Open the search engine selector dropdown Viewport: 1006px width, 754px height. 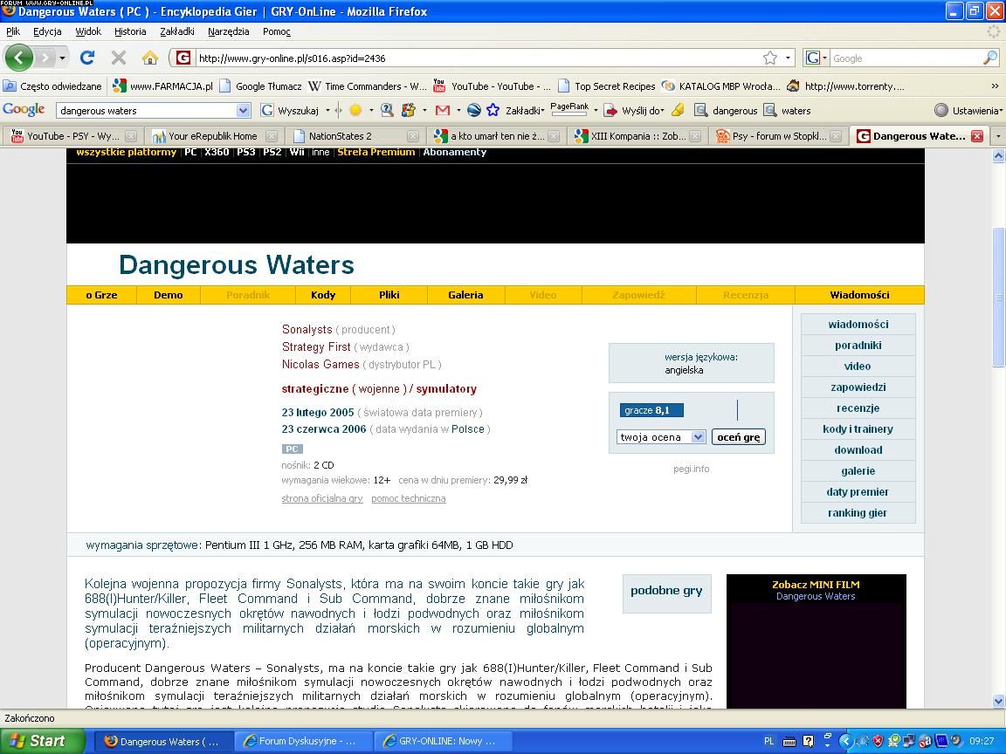[816, 58]
